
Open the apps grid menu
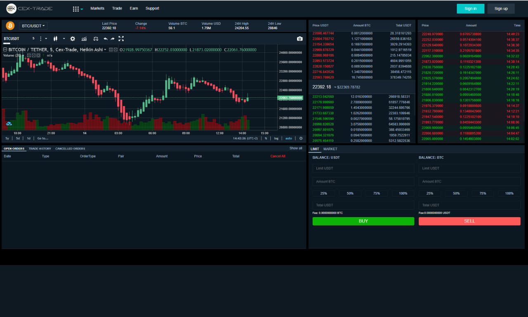(75, 9)
